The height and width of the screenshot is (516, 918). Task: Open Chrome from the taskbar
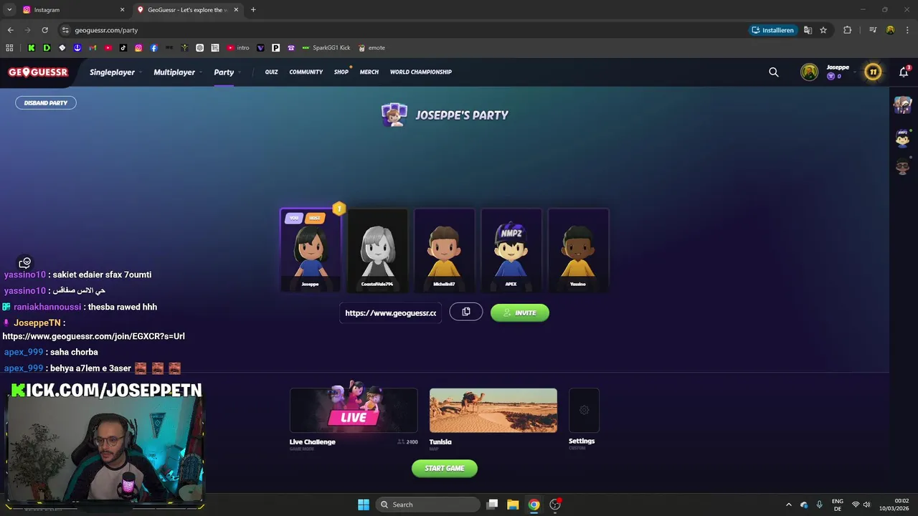pyautogui.click(x=534, y=505)
